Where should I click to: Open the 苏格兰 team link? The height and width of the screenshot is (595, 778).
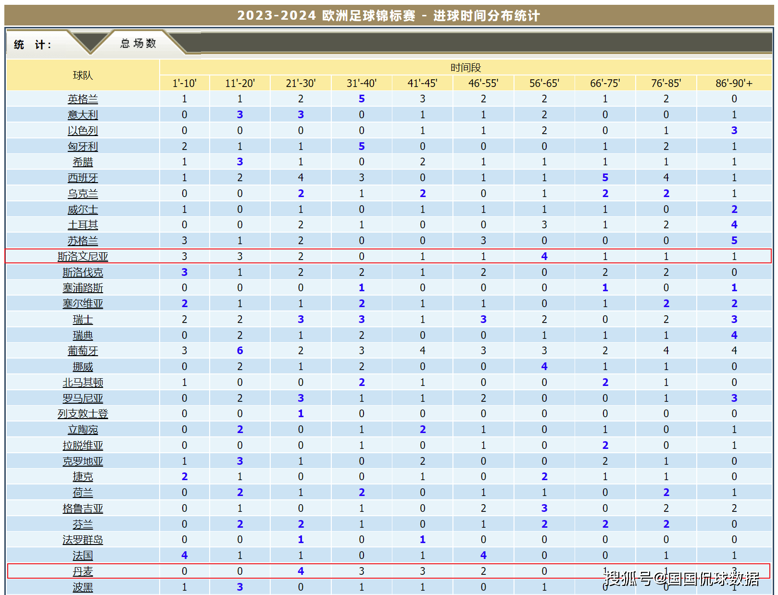(x=83, y=241)
